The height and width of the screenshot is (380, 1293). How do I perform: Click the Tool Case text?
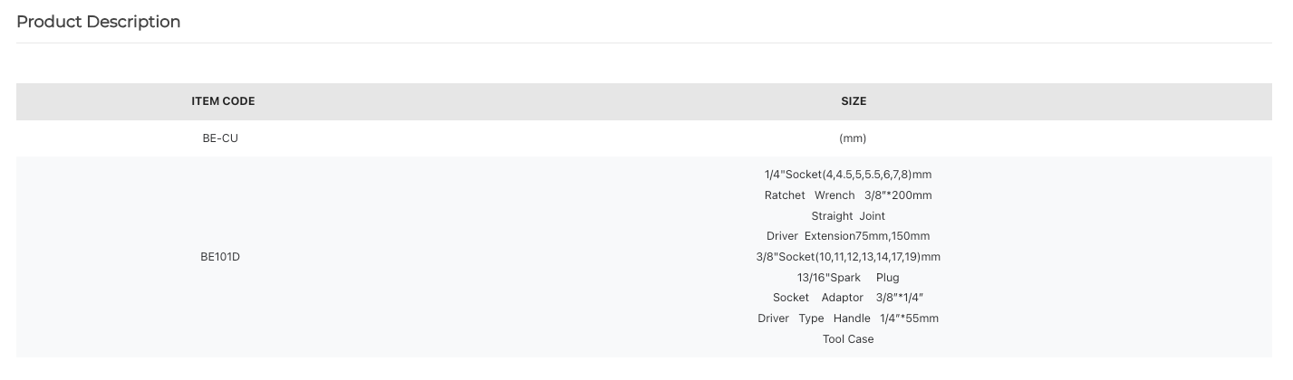tap(848, 339)
